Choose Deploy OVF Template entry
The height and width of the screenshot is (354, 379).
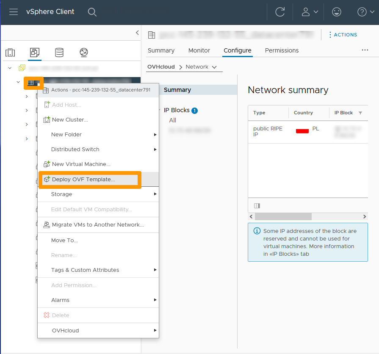click(x=98, y=179)
